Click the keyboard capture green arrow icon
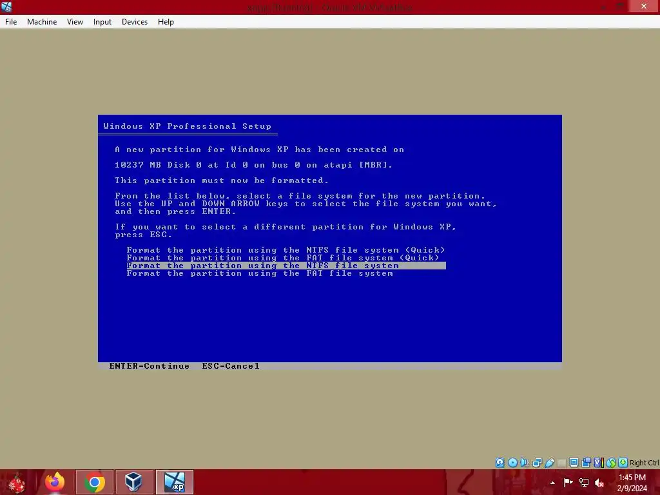Screen dimensions: 660x495 (x=623, y=463)
